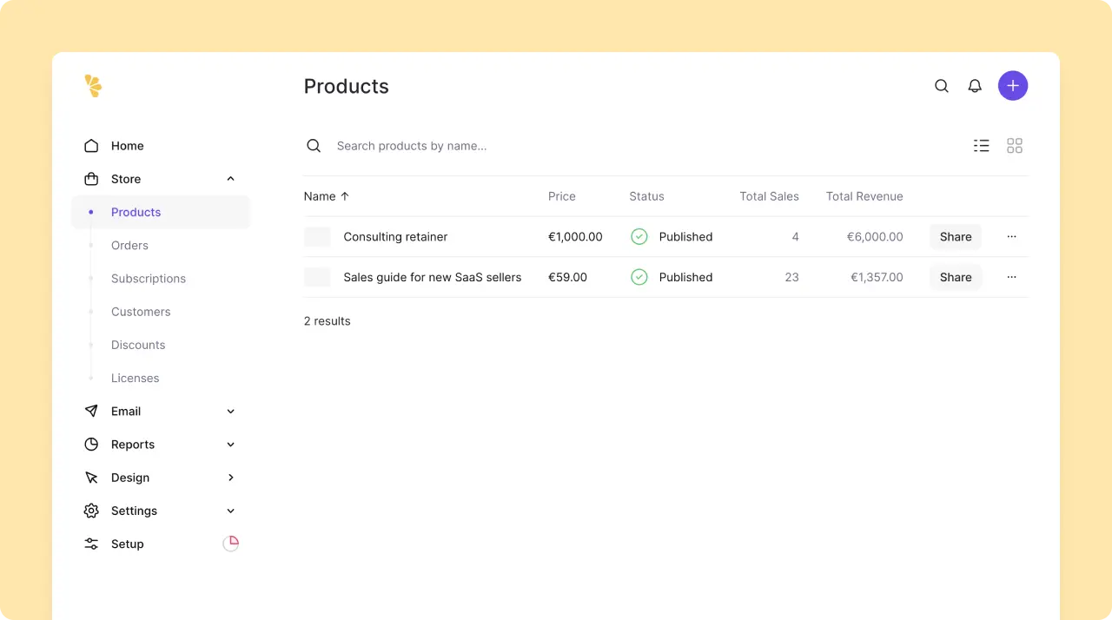This screenshot has width=1112, height=620.
Task: Click the Settings gear icon
Action: click(x=91, y=511)
